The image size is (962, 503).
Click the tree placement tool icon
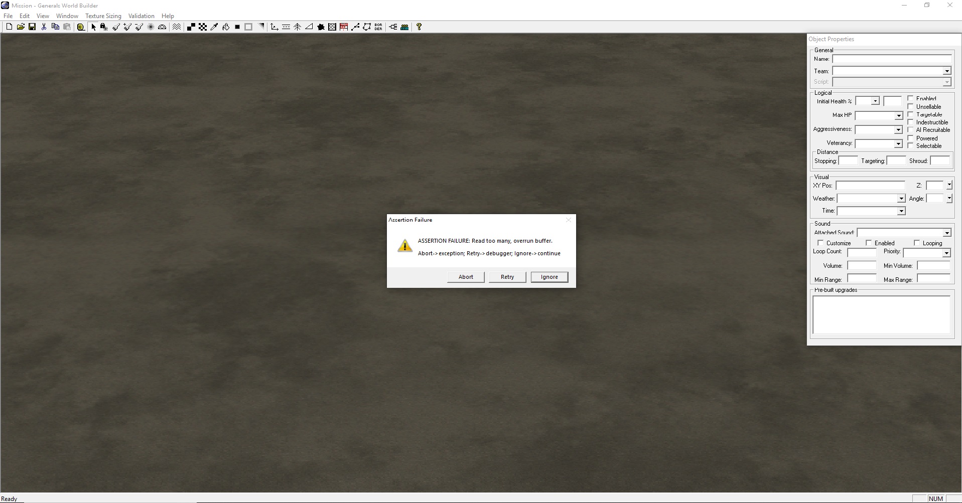tap(297, 27)
